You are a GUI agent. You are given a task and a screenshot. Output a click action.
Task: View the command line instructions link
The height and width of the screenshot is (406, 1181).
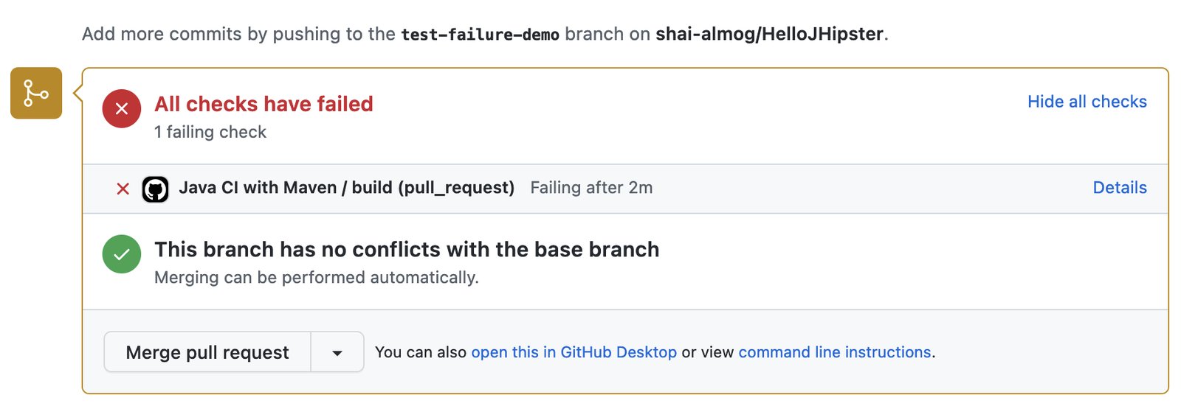coord(835,352)
